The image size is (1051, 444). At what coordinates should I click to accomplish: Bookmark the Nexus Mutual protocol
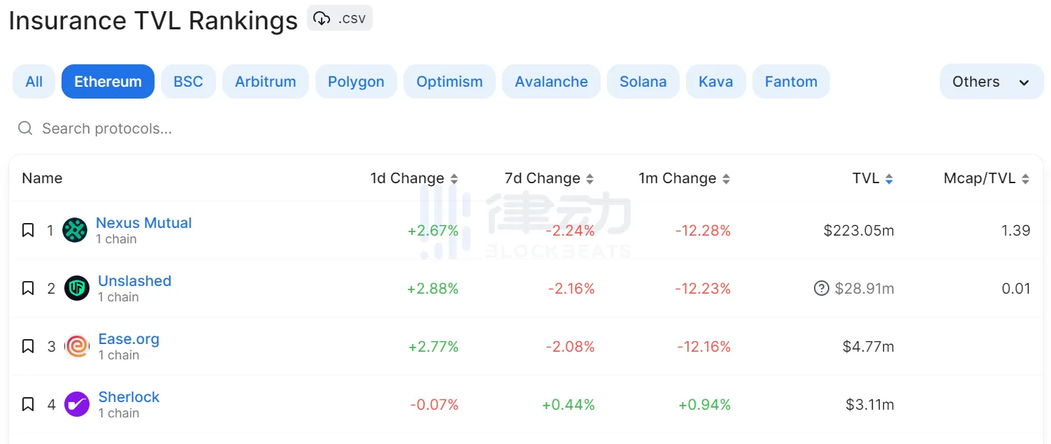point(28,230)
